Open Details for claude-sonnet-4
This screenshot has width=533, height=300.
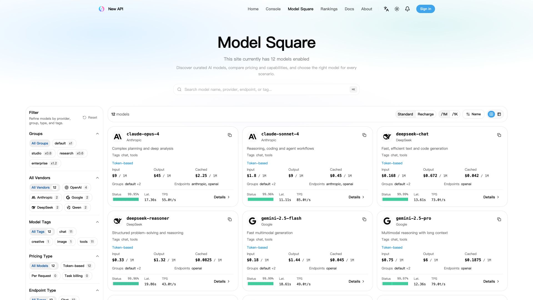[x=356, y=197]
